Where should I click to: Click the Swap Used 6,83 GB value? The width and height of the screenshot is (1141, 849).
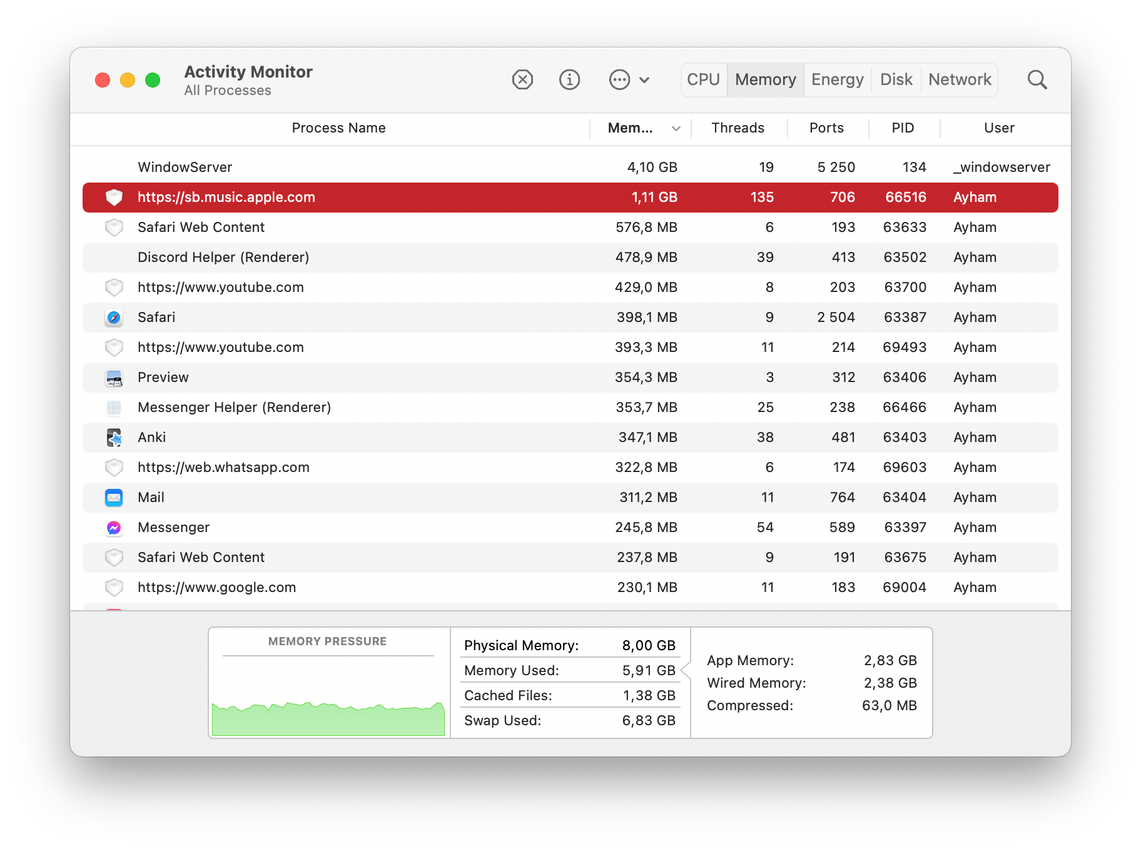(649, 721)
